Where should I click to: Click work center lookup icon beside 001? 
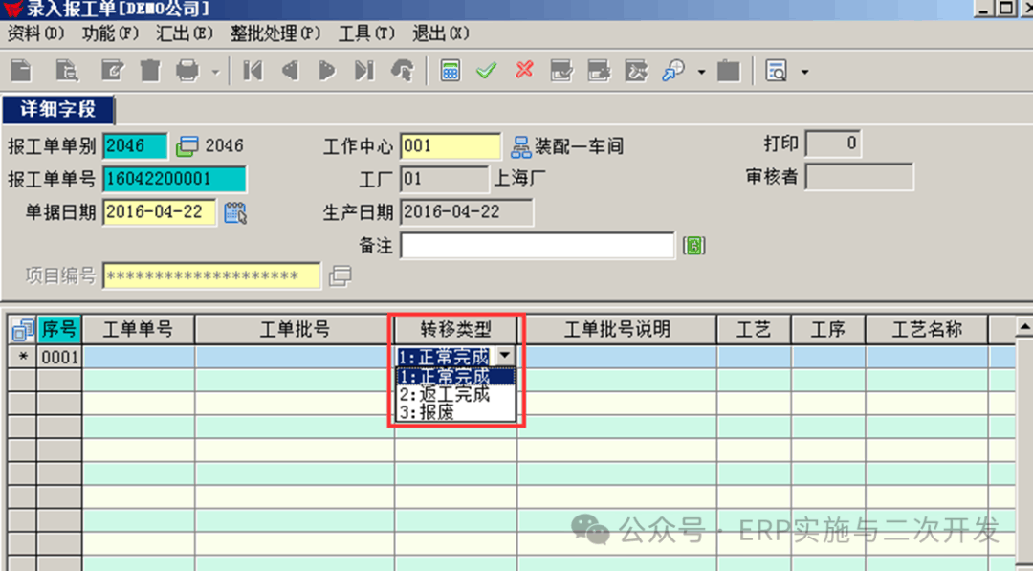click(521, 146)
